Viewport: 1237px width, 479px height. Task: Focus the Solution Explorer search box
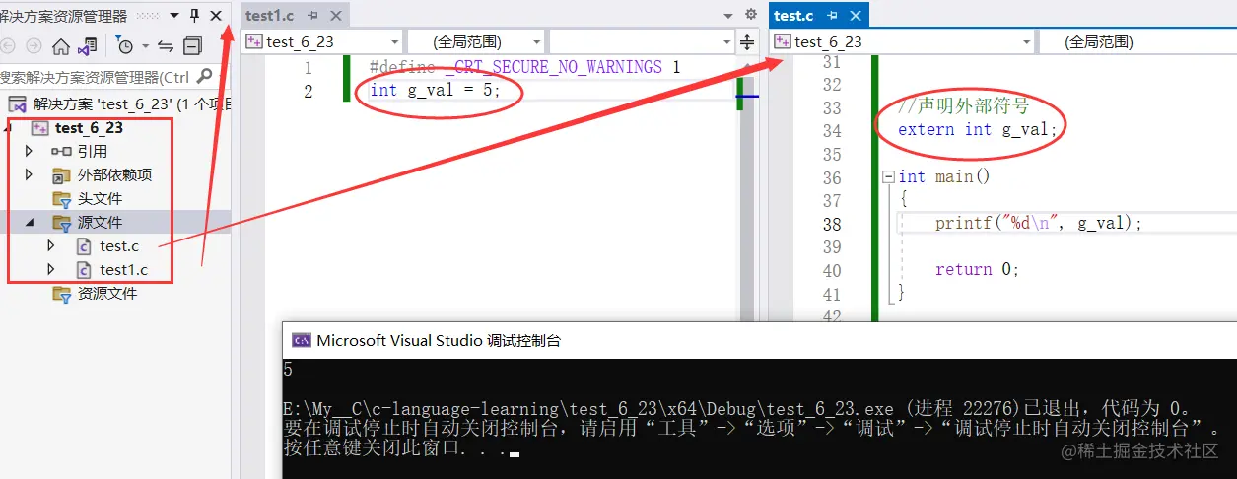[97, 77]
